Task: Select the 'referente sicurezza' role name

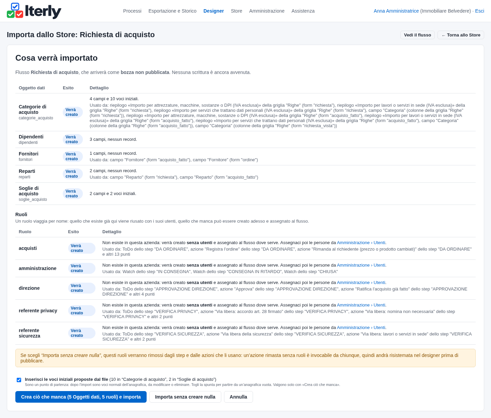Action: [29, 333]
